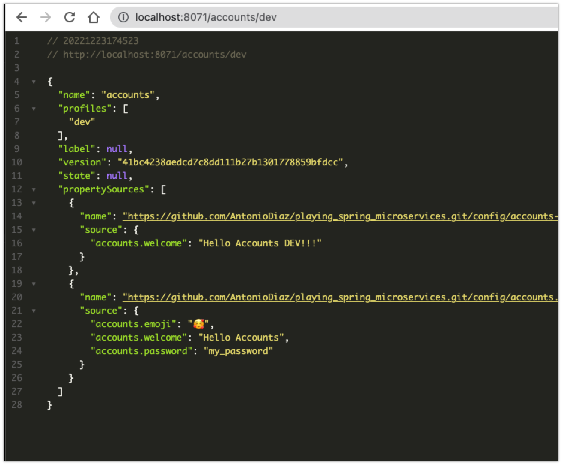Open the home page icon
Viewport: 562px width, 465px height.
click(x=93, y=17)
